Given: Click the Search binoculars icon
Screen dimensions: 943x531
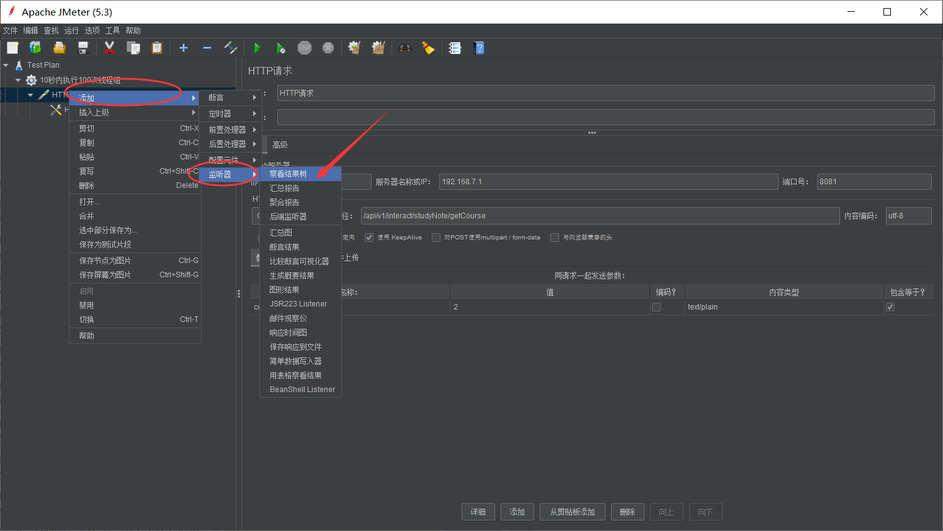Looking at the screenshot, I should click(405, 48).
